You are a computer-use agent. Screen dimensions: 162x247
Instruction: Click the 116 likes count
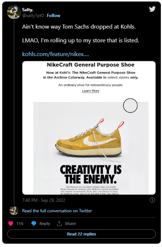pyautogui.click(x=20, y=223)
